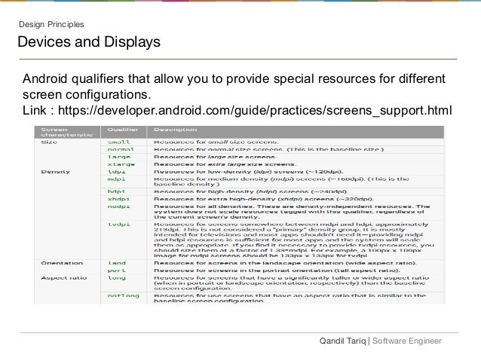Image resolution: width=481 pixels, height=361 pixels.
Task: Click the 'Software Engineer' footer text
Action: [x=407, y=341]
